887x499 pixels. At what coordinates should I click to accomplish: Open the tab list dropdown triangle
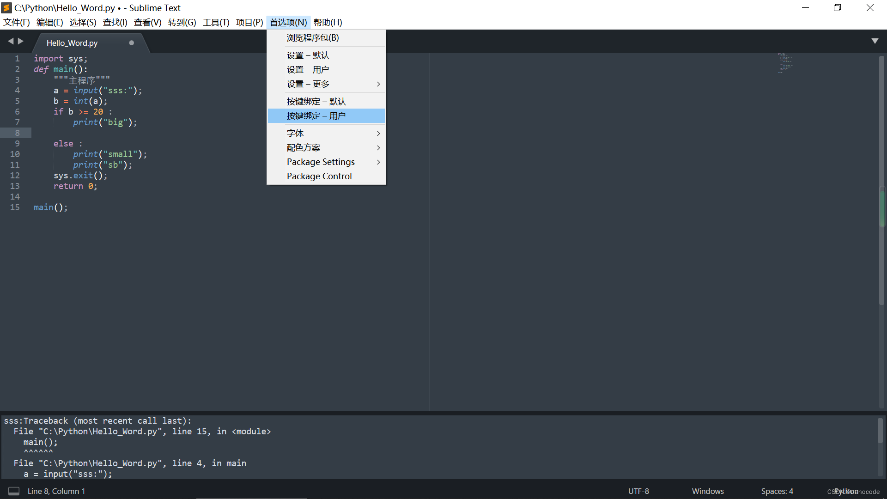pos(875,41)
